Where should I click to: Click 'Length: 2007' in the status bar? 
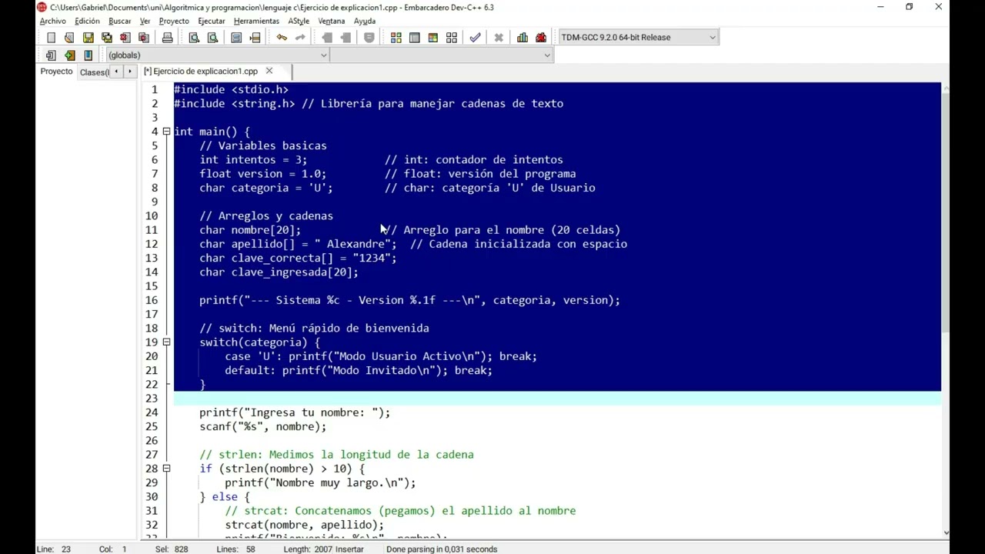[308, 549]
